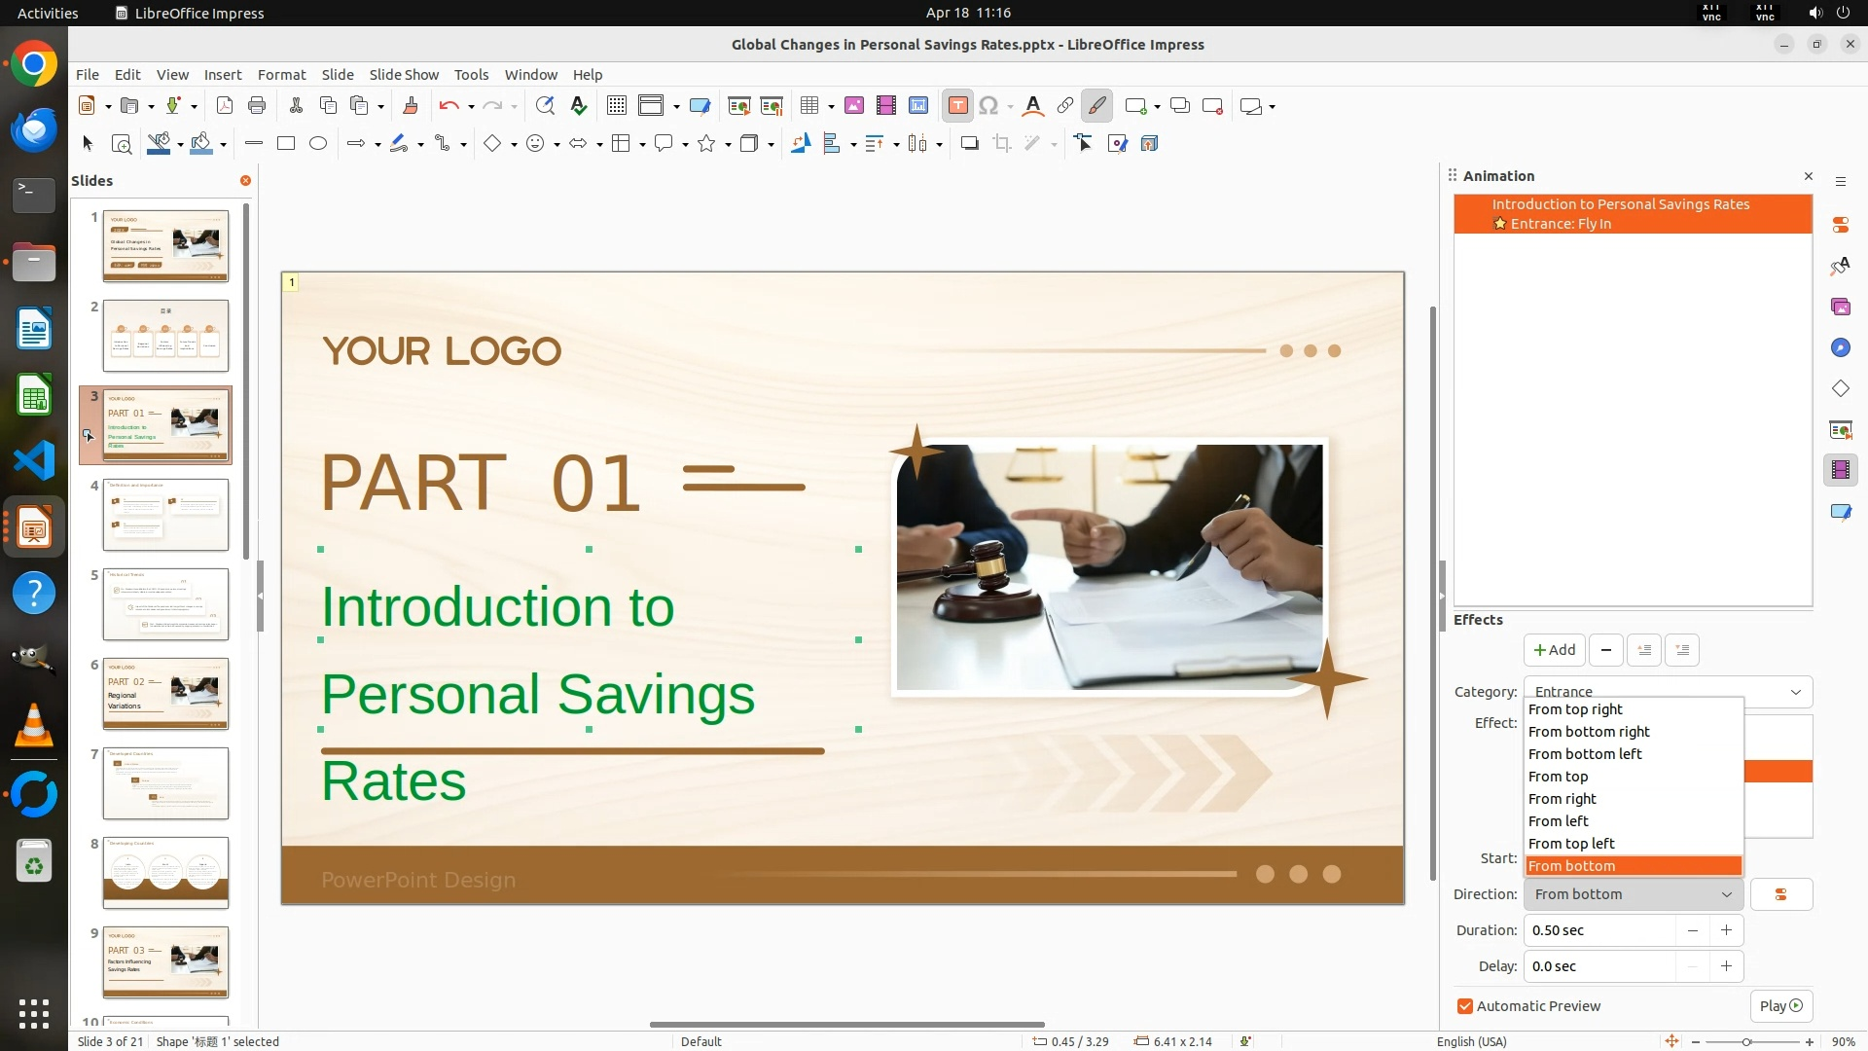The image size is (1868, 1051).
Task: Select the Ellipse drawing tool
Action: click(x=318, y=144)
